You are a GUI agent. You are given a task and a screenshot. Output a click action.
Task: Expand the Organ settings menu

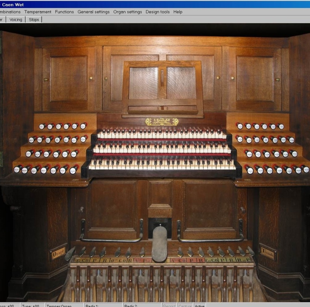(128, 12)
